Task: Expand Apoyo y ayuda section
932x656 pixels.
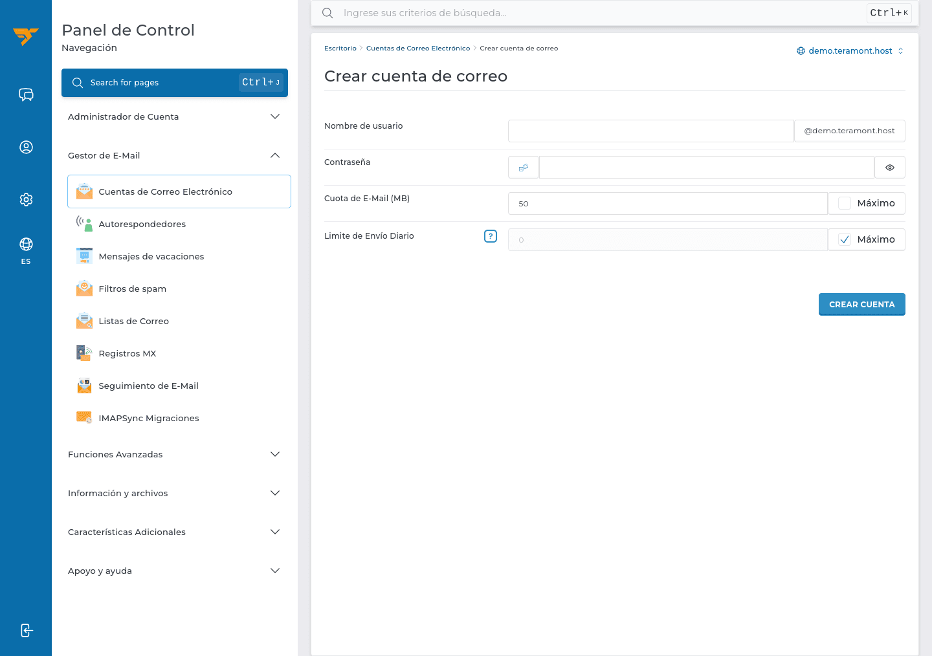Action: 175,571
